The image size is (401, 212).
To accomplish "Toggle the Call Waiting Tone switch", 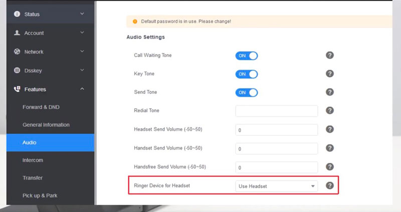I will click(x=246, y=56).
